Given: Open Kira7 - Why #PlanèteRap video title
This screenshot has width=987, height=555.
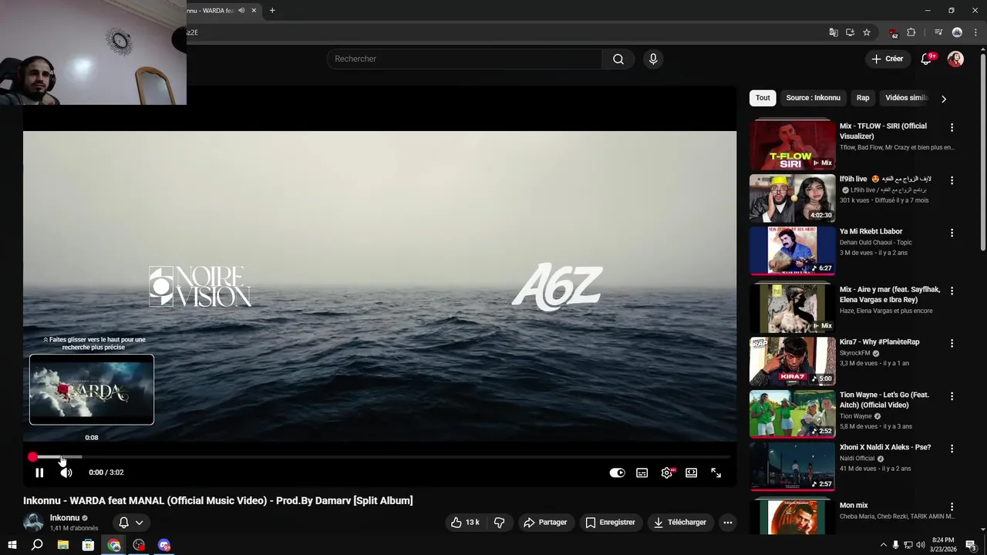Looking at the screenshot, I should pos(880,341).
